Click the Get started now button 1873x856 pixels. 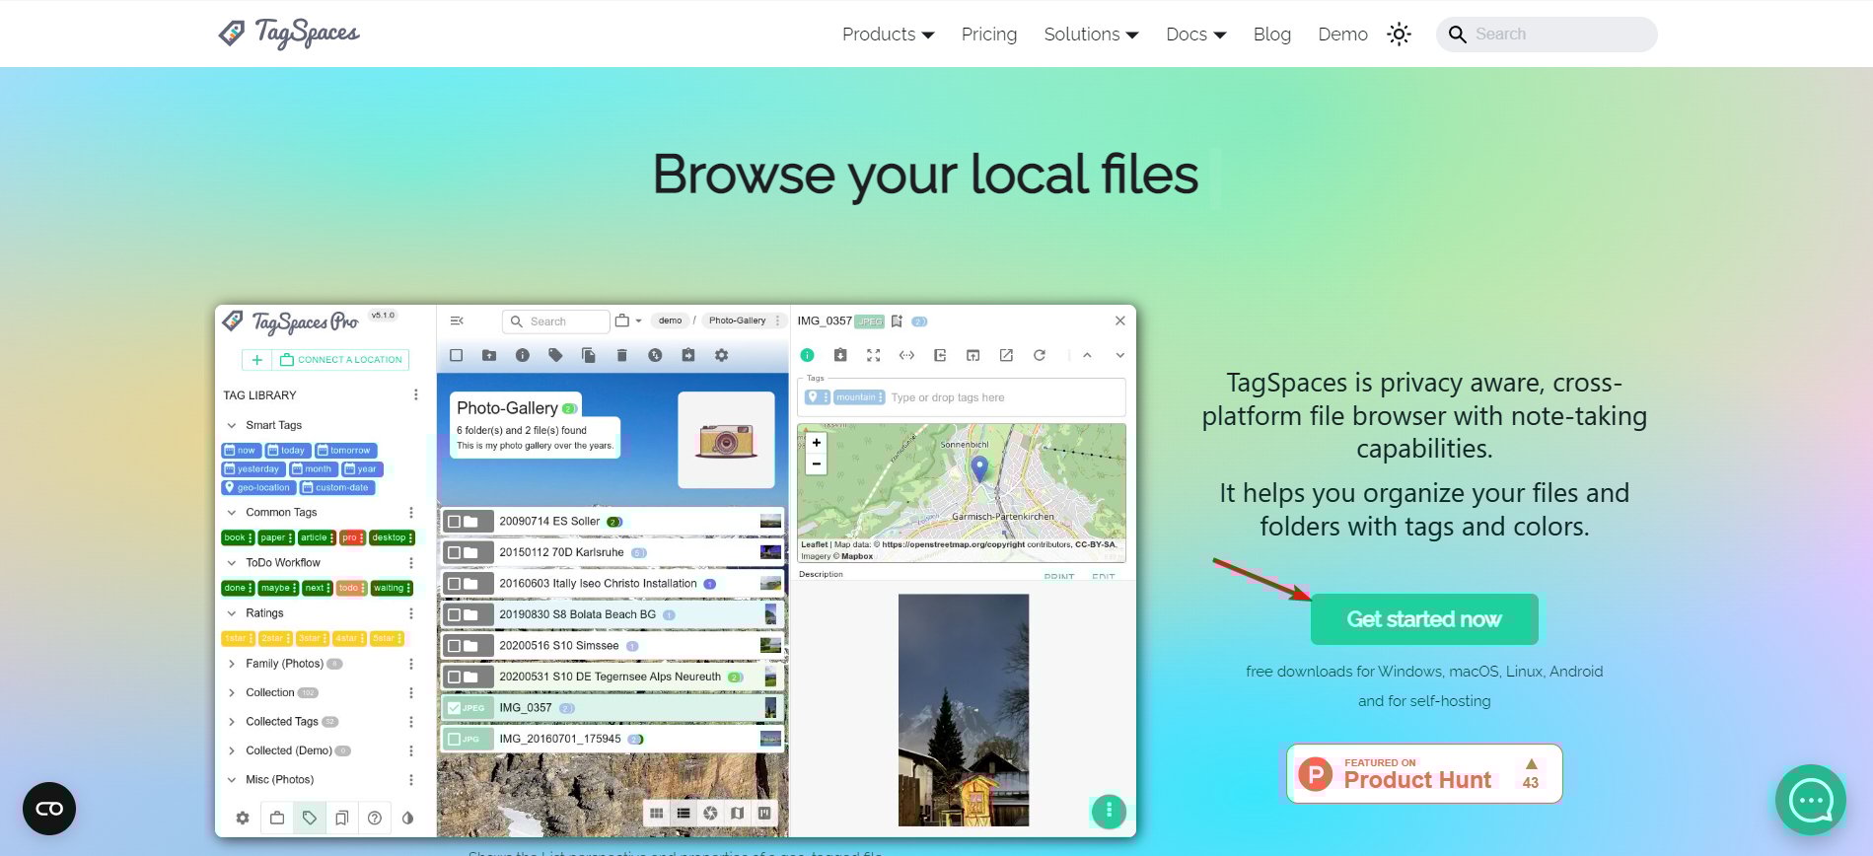coord(1423,619)
